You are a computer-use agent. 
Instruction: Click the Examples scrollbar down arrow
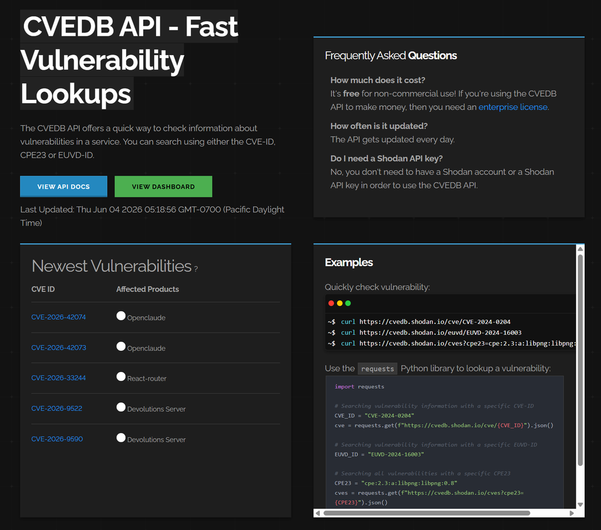point(580,505)
